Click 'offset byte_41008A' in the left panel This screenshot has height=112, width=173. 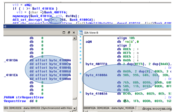coord(53,75)
